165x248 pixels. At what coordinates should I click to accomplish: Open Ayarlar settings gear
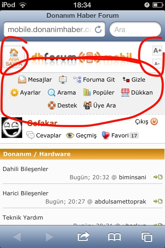(x=26, y=92)
